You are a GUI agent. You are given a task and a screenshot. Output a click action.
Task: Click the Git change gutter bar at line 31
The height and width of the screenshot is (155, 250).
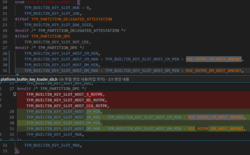[10, 71]
